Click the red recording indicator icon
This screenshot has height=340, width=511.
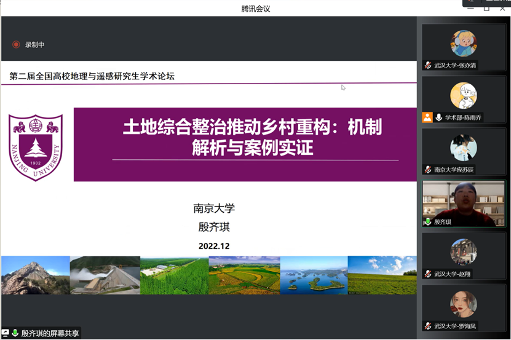pos(16,44)
